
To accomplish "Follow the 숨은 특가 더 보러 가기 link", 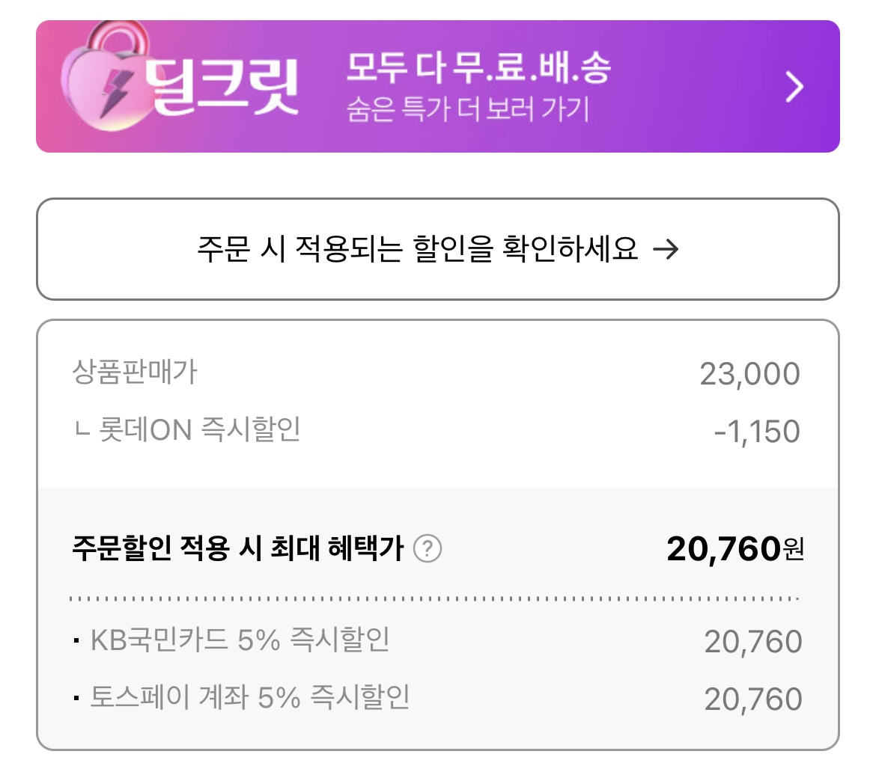I will tap(468, 109).
